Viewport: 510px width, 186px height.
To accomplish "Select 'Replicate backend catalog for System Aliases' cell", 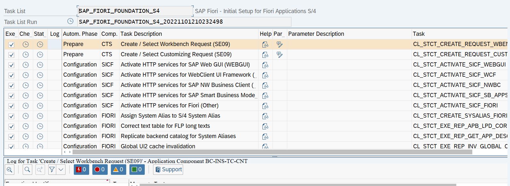I will pos(189,136).
